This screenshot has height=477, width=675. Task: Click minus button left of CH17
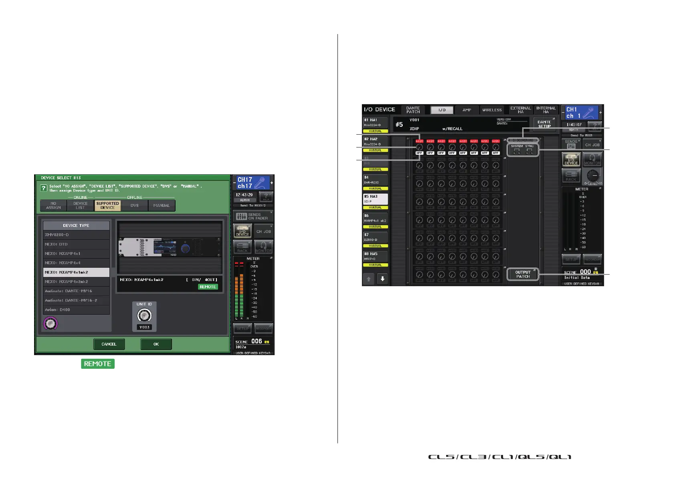tap(234, 183)
